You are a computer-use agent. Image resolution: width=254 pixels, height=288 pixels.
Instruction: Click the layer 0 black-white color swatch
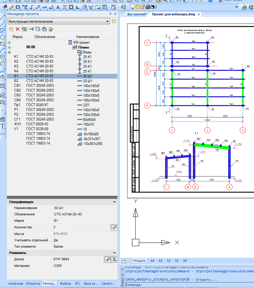tap(153, 7)
